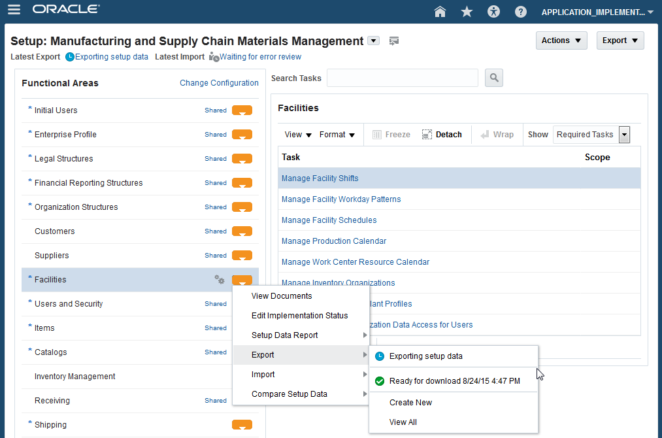The width and height of the screenshot is (662, 438).
Task: Click the Detach table icon
Action: [442, 135]
